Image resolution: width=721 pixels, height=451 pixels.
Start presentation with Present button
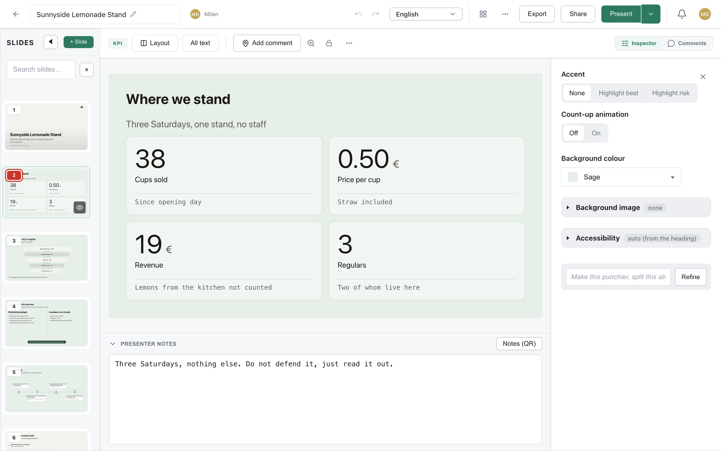click(621, 14)
